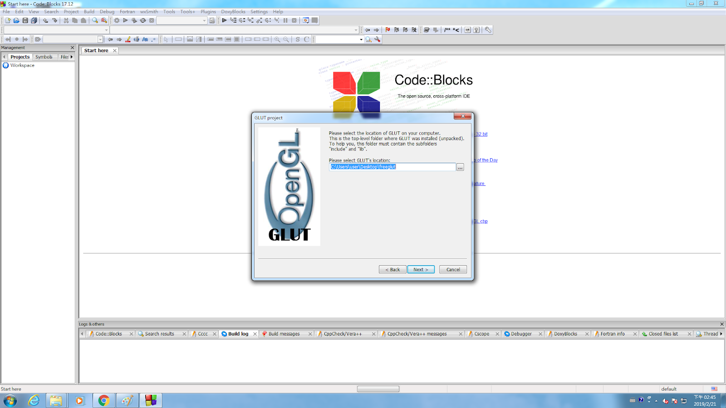This screenshot has width=726, height=408.
Task: Click Cancel in GLUT project dialog
Action: [x=453, y=269]
